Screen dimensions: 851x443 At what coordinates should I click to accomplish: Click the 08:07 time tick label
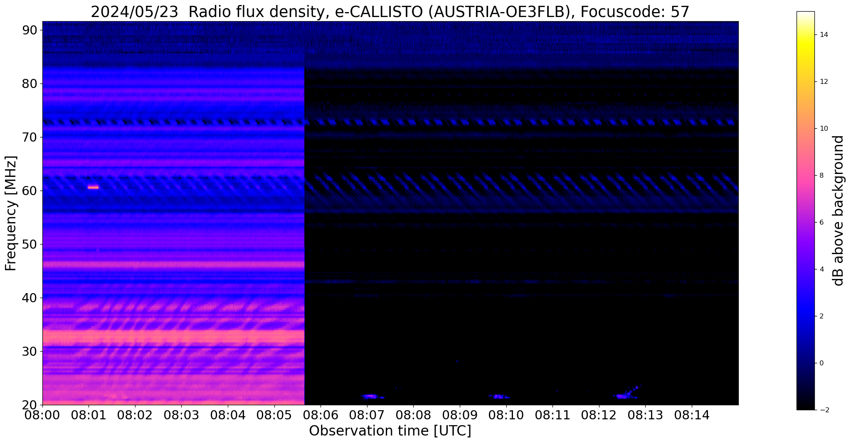coord(367,415)
